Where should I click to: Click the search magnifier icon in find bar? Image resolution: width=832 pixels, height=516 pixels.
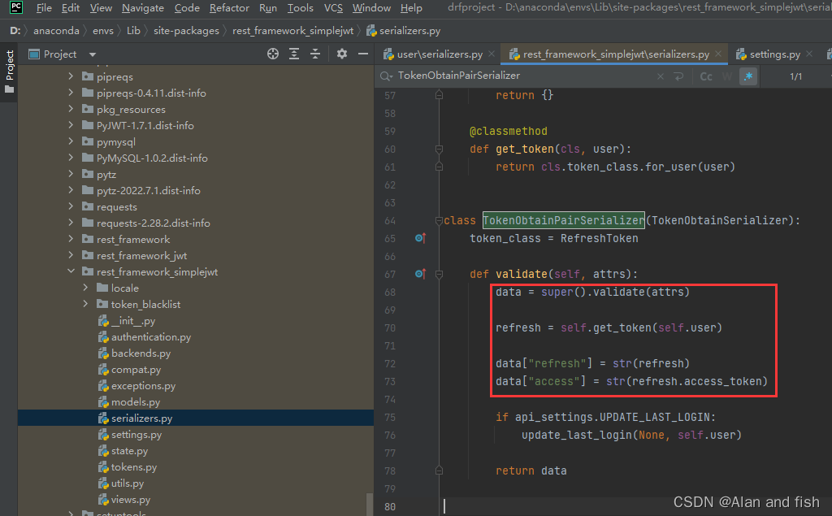click(x=386, y=76)
